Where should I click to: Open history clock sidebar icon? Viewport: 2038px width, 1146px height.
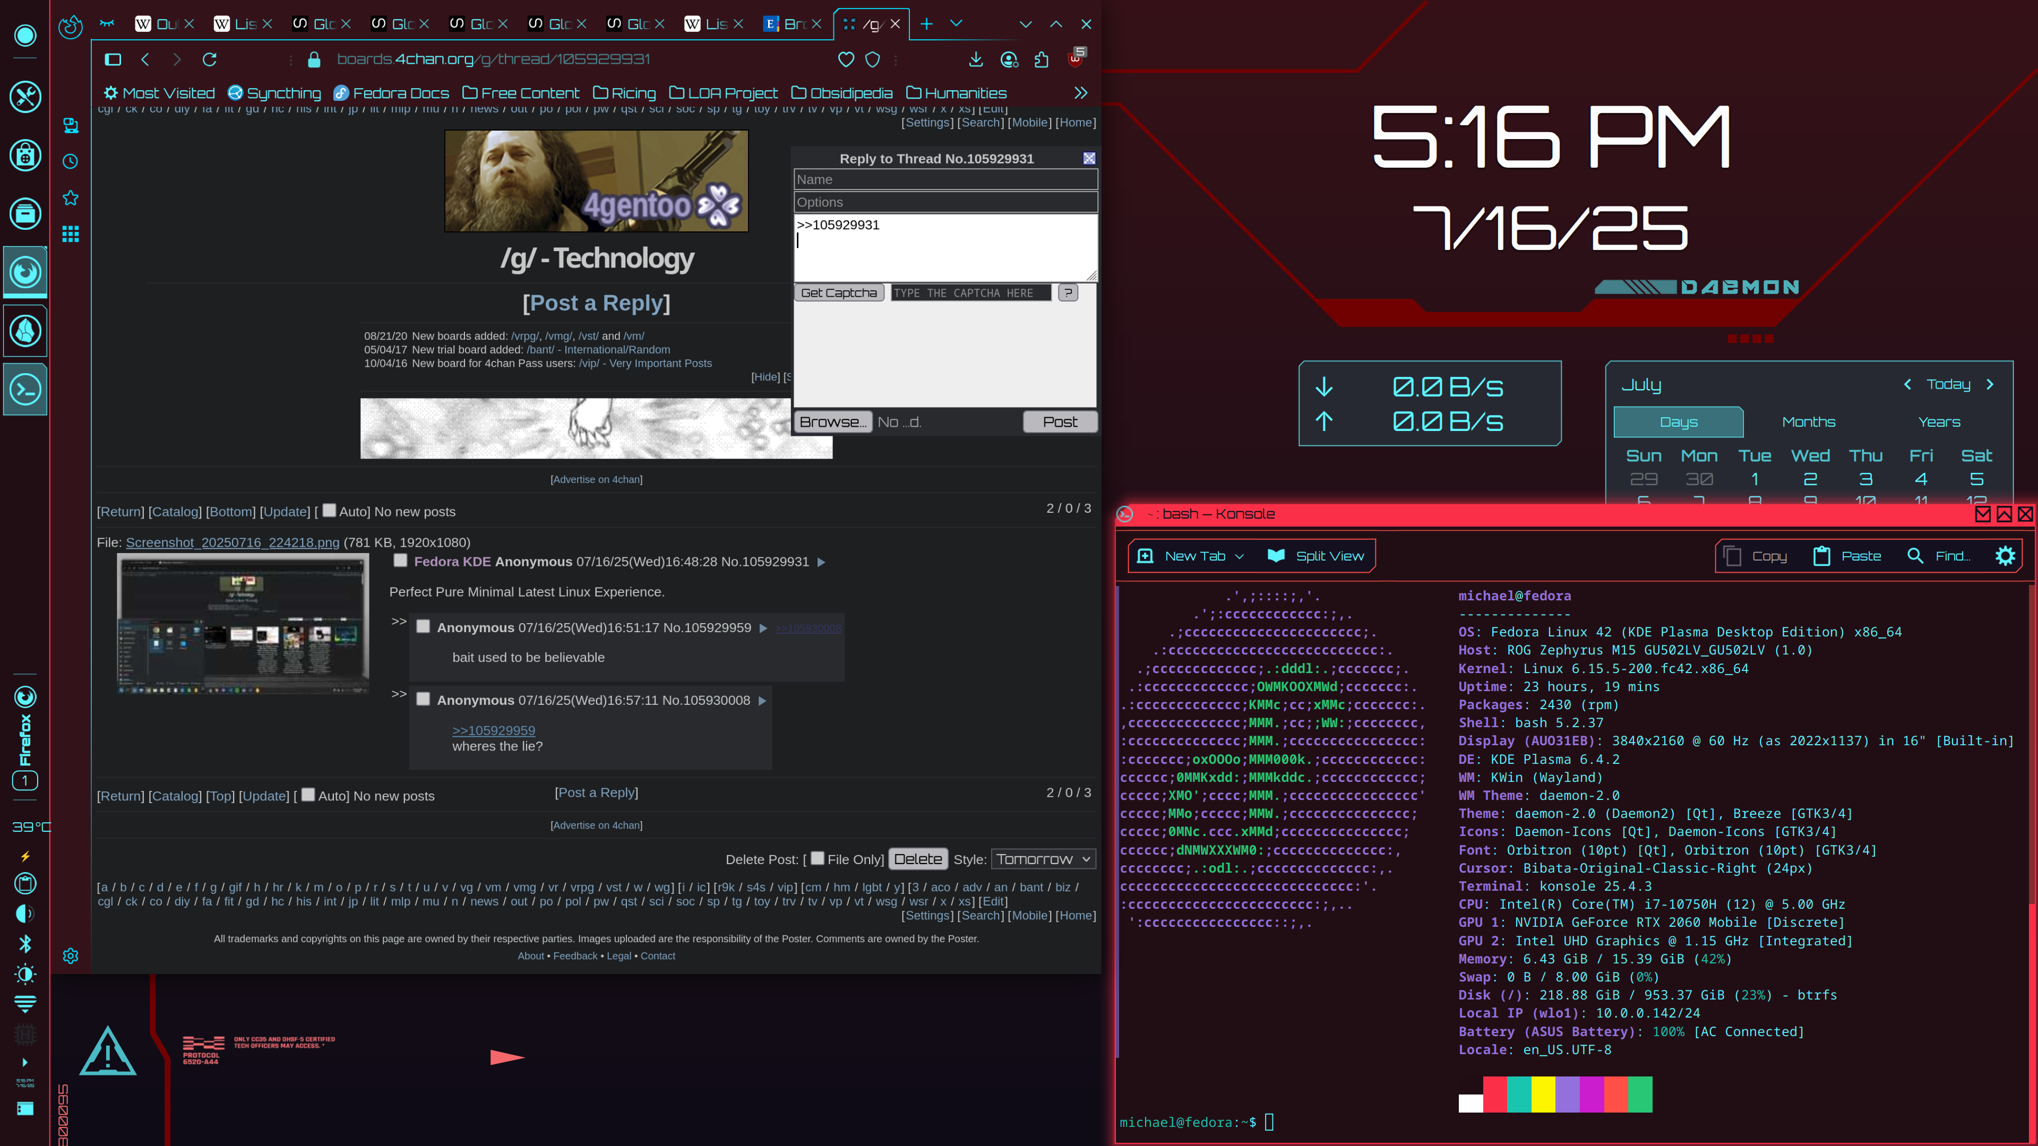71,161
